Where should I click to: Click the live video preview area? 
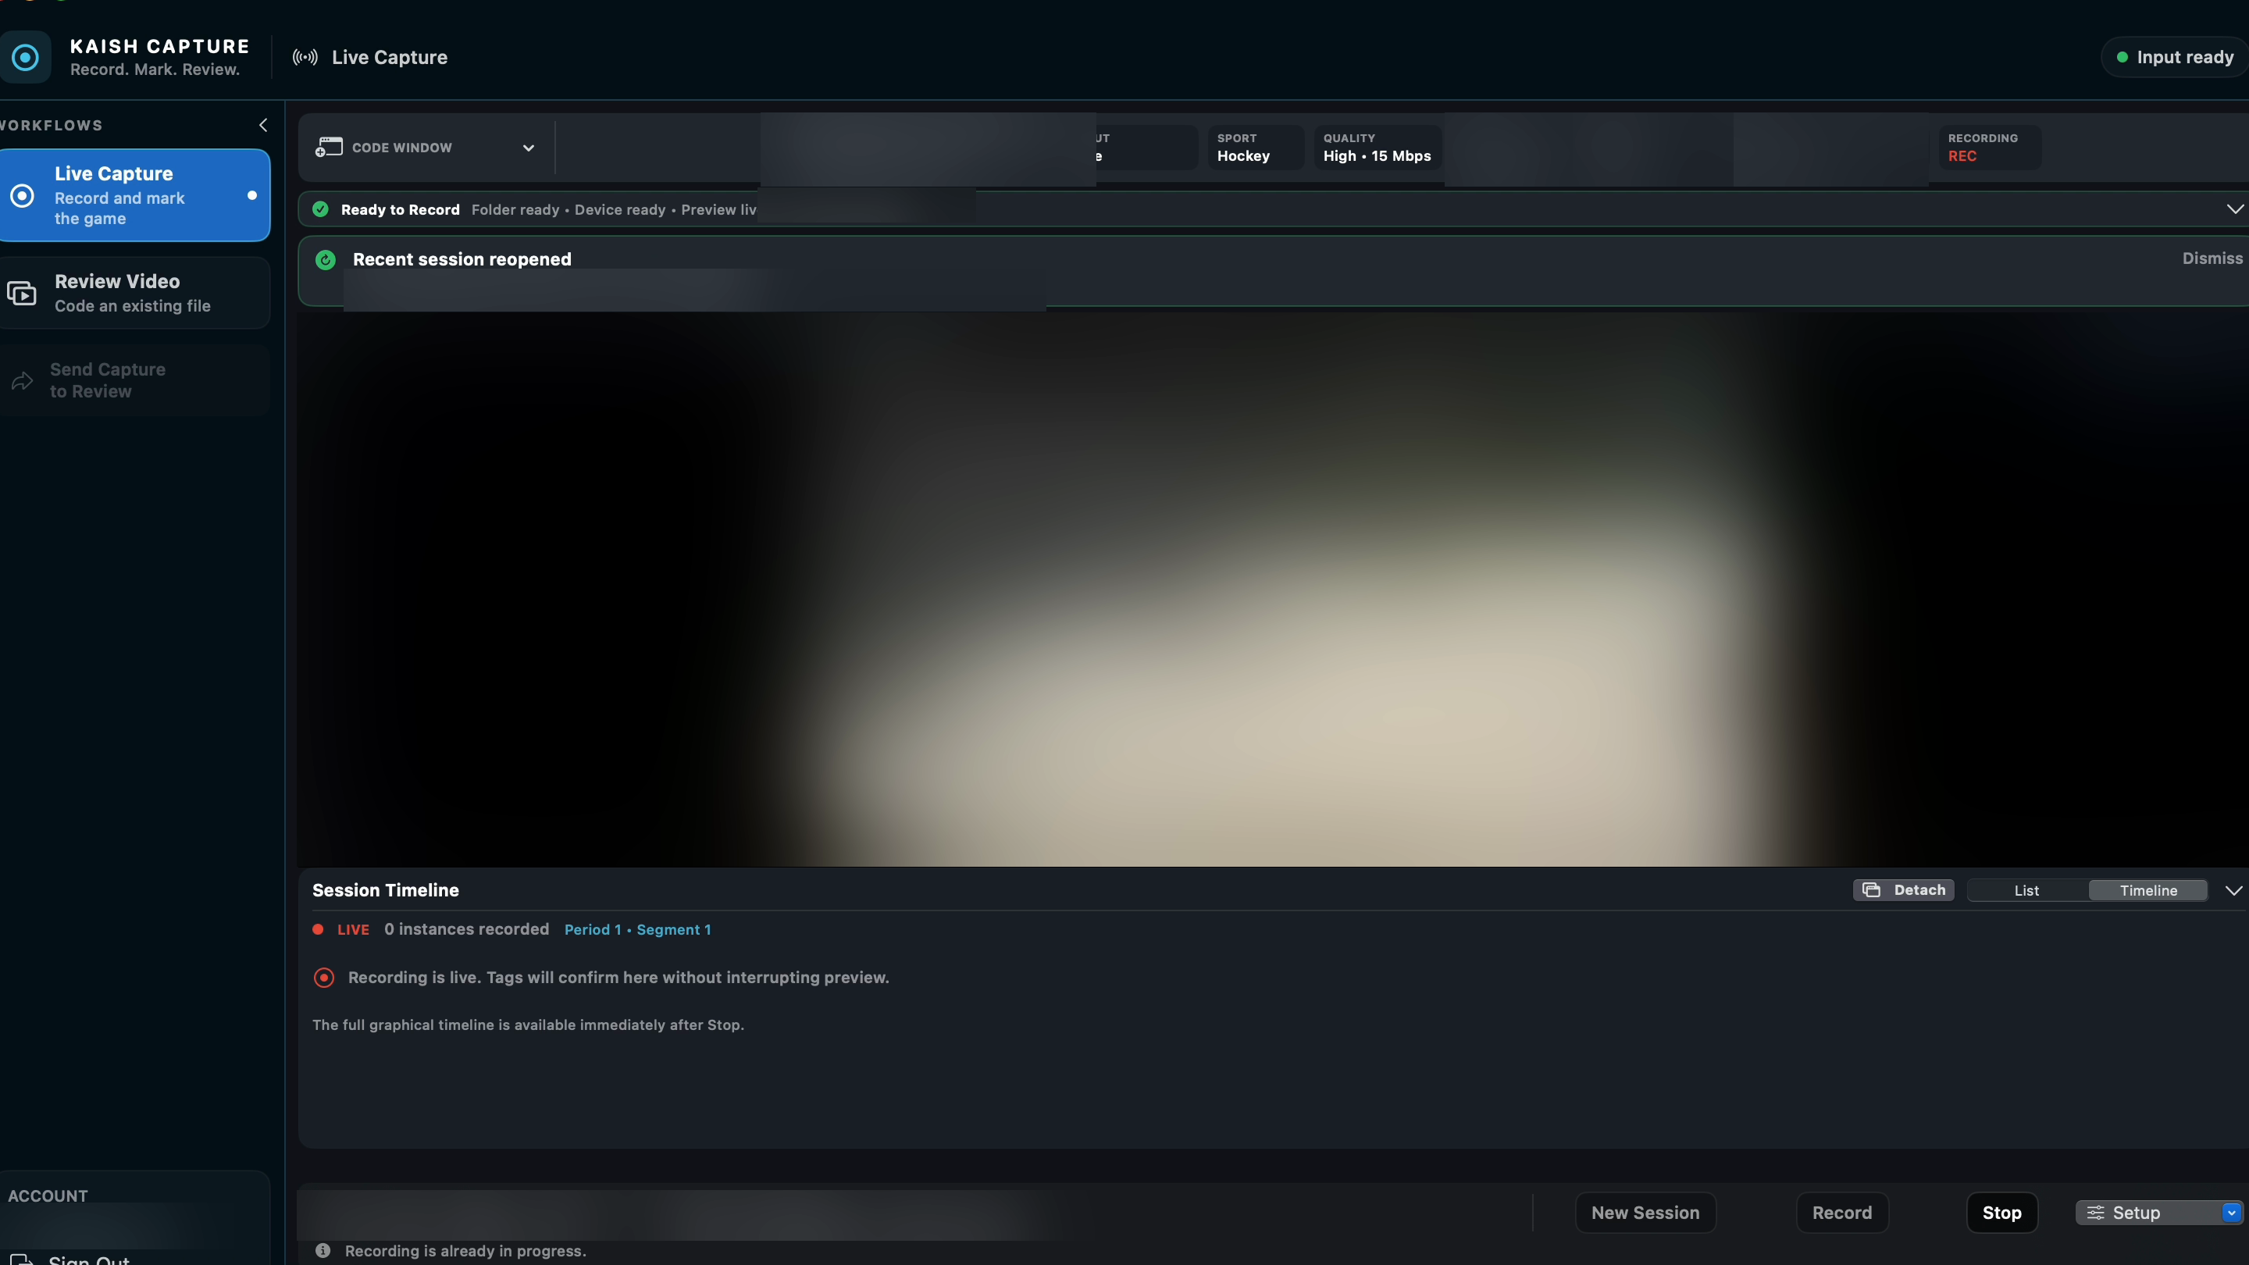tap(1273, 590)
